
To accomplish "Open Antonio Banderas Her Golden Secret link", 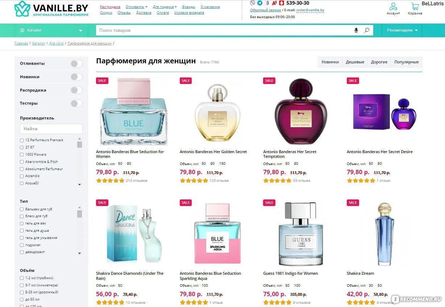I will [213, 152].
